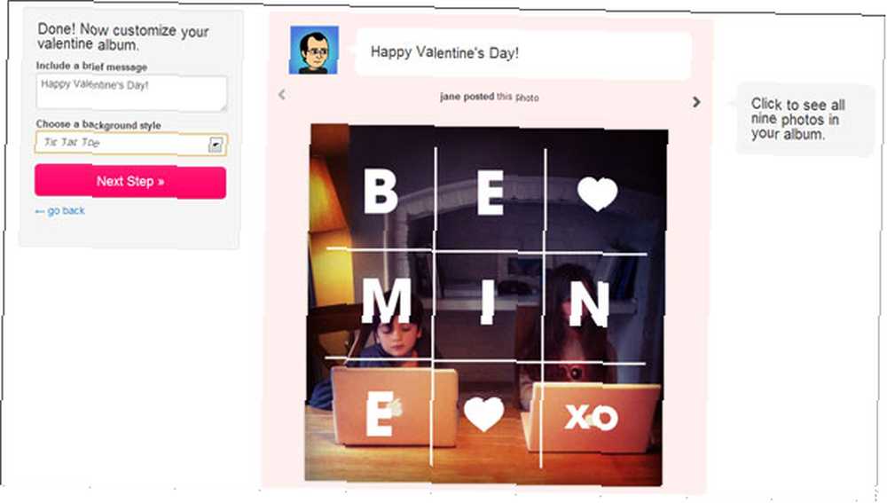Click the next photo arrow
Image resolution: width=887 pixels, height=503 pixels.
696,102
